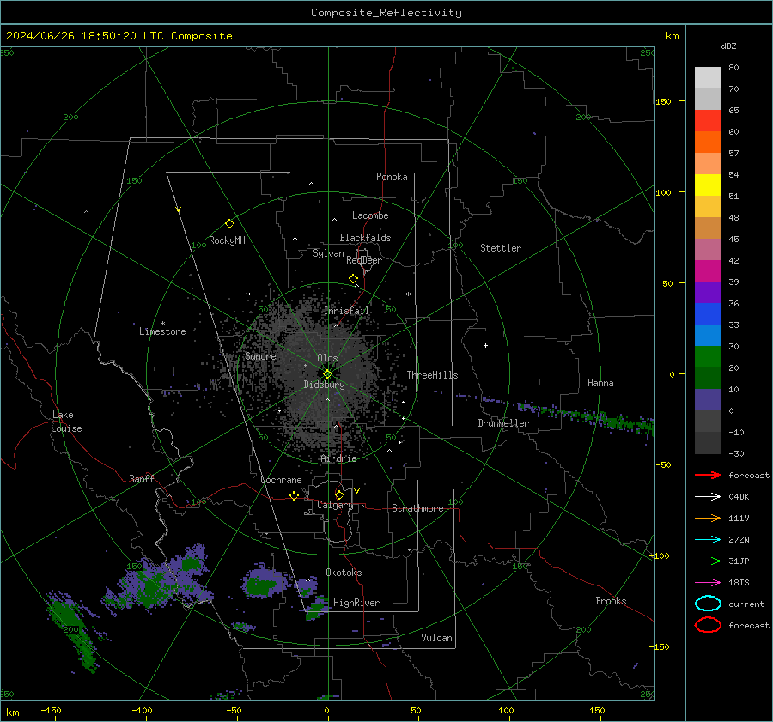
Task: Click the Calgary label
Action: tap(335, 505)
